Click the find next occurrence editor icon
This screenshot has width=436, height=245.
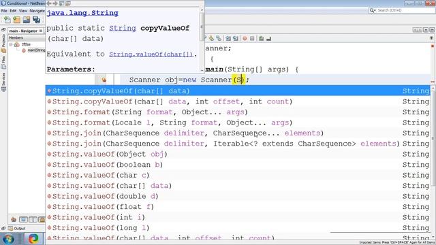(x=219, y=38)
